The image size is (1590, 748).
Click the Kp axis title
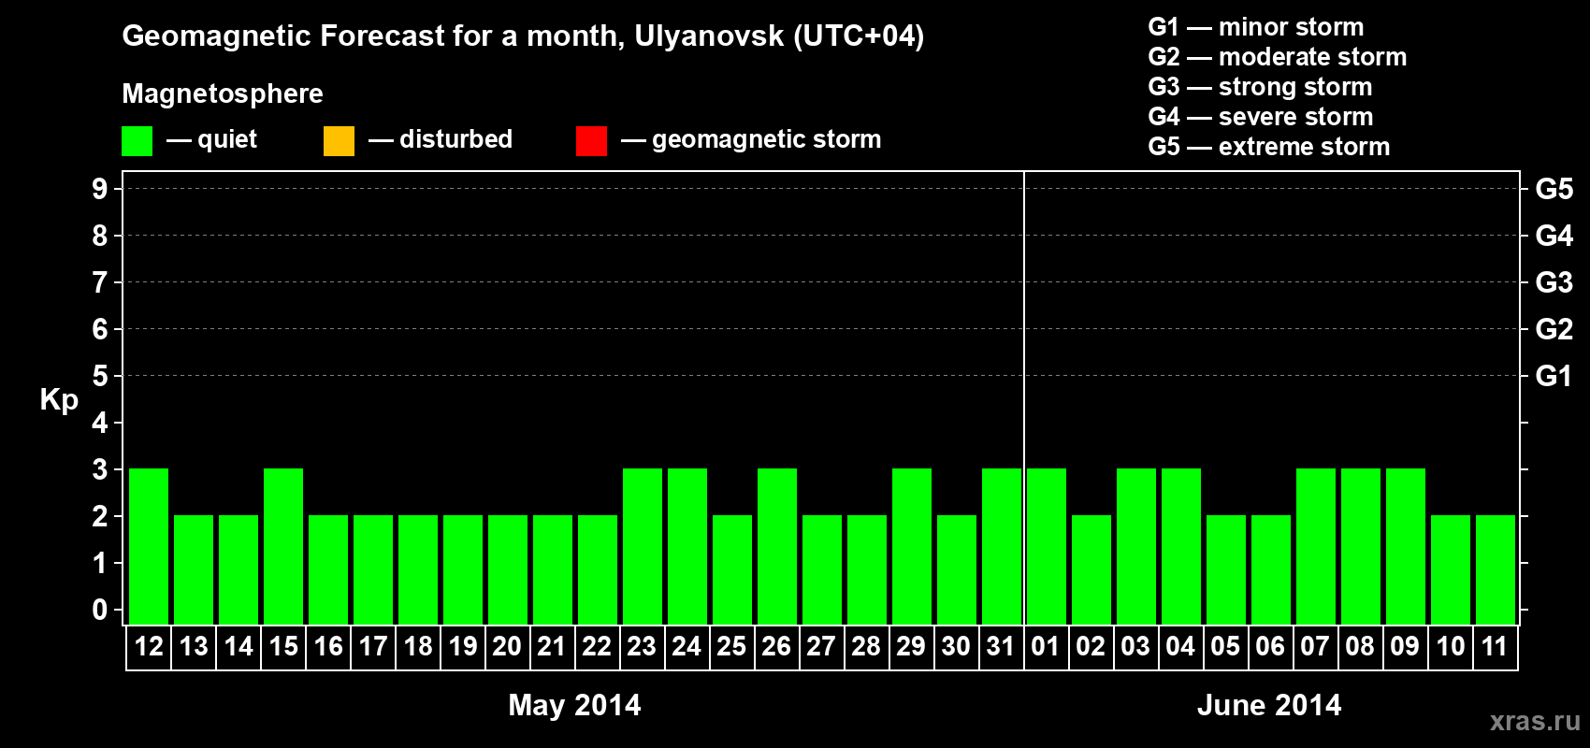coord(59,400)
